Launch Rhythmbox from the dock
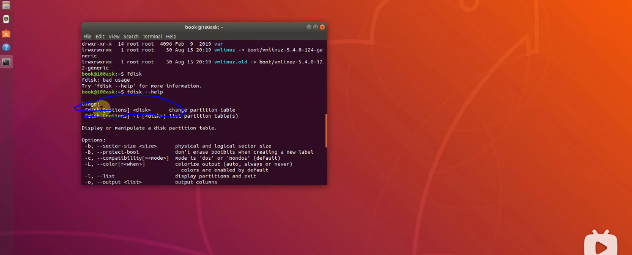Viewport: 632px width, 255px height. pyautogui.click(x=6, y=20)
